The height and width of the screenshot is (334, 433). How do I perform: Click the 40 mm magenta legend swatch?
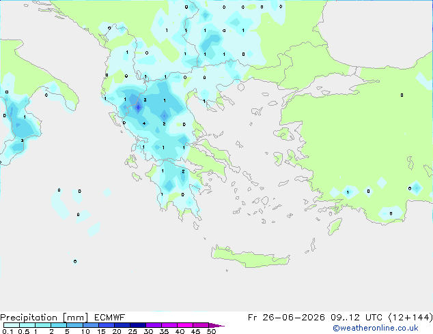pyautogui.click(x=185, y=325)
